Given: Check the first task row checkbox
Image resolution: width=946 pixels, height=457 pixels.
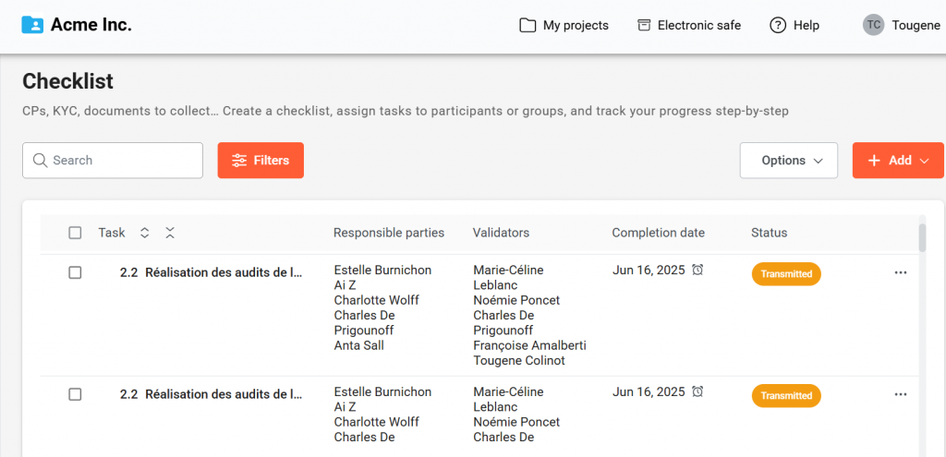Looking at the screenshot, I should coord(75,272).
